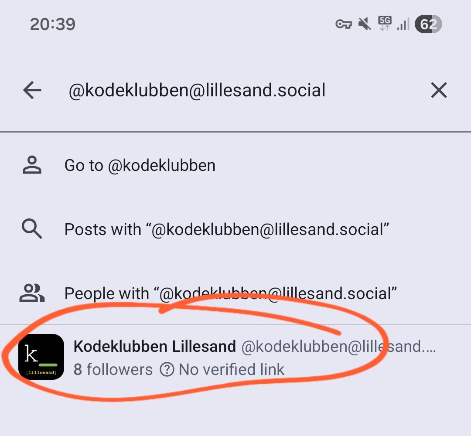
Task: Tap the muted sound status icon
Action: (x=365, y=24)
